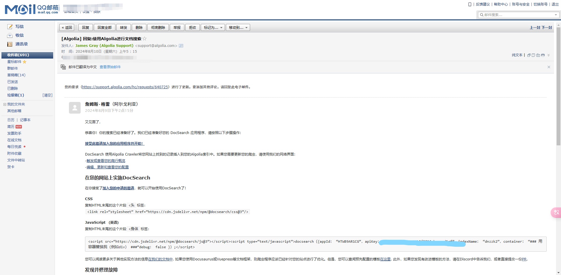The height and width of the screenshot is (275, 561).
Task: Click 切换账号 at top right
Action: click(541, 4)
